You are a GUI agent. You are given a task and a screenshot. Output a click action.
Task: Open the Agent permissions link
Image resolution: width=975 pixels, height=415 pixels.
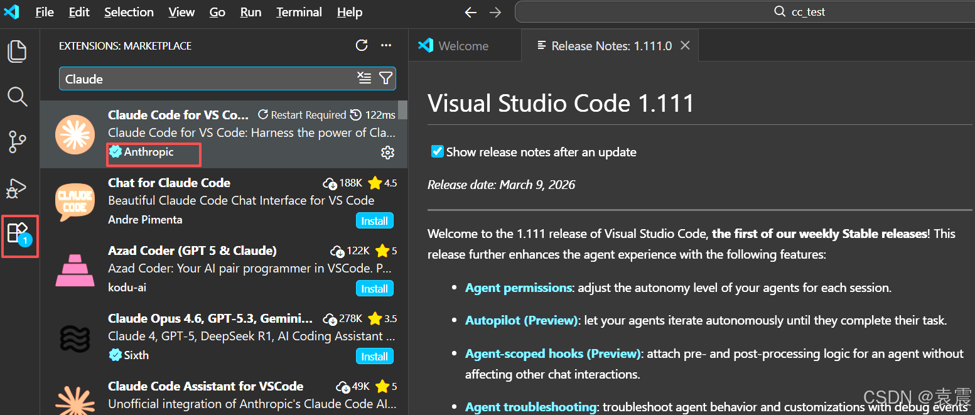[x=518, y=288]
